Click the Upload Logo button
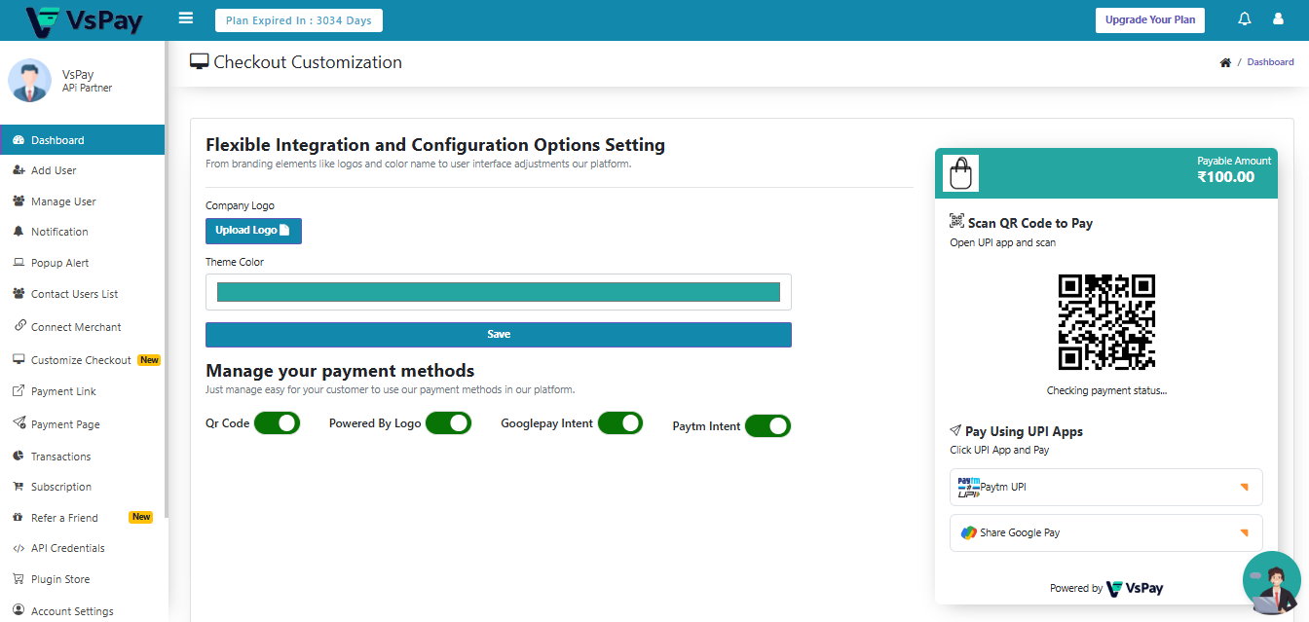The height and width of the screenshot is (622, 1309). 253,231
